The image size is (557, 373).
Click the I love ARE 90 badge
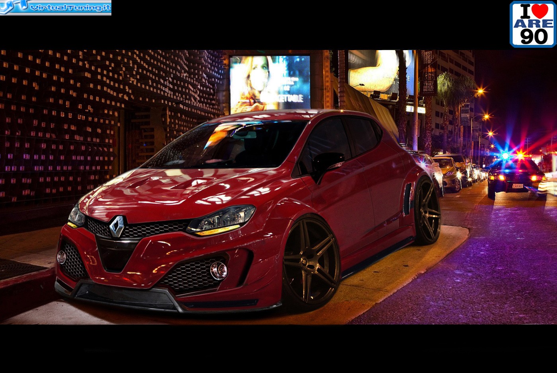pos(533,24)
